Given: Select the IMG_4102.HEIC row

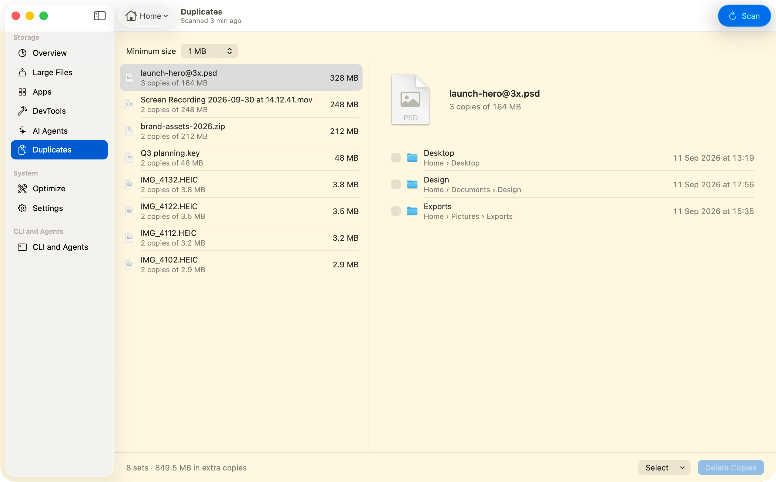Looking at the screenshot, I should pyautogui.click(x=241, y=265).
